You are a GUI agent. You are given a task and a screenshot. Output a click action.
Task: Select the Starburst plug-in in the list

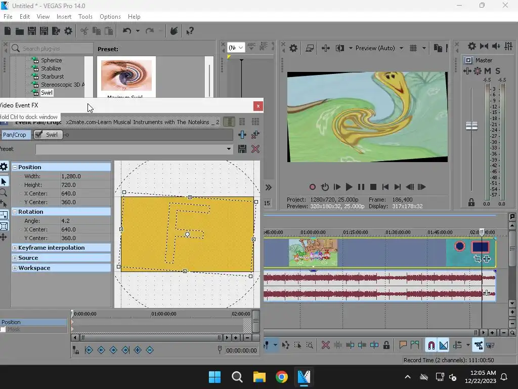[52, 76]
